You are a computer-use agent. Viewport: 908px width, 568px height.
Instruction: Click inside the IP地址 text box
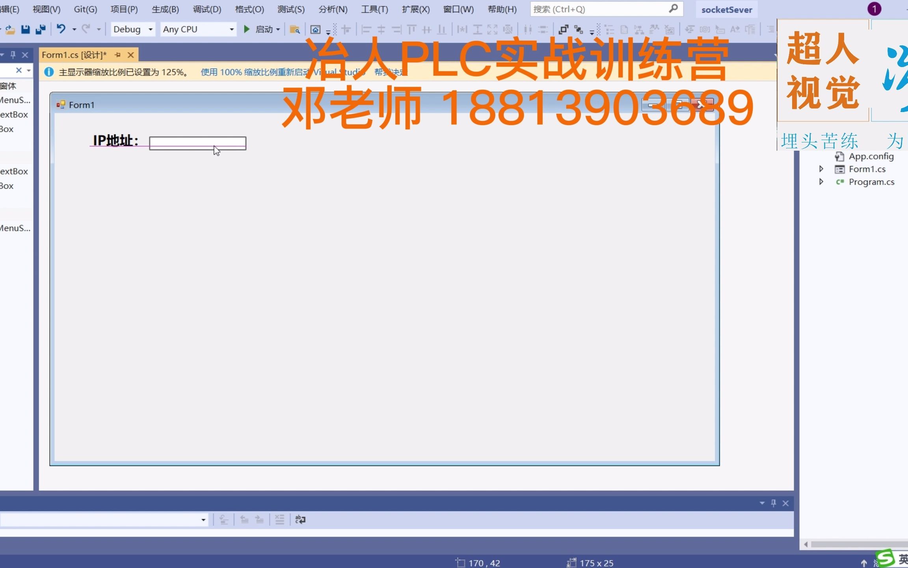(x=197, y=143)
